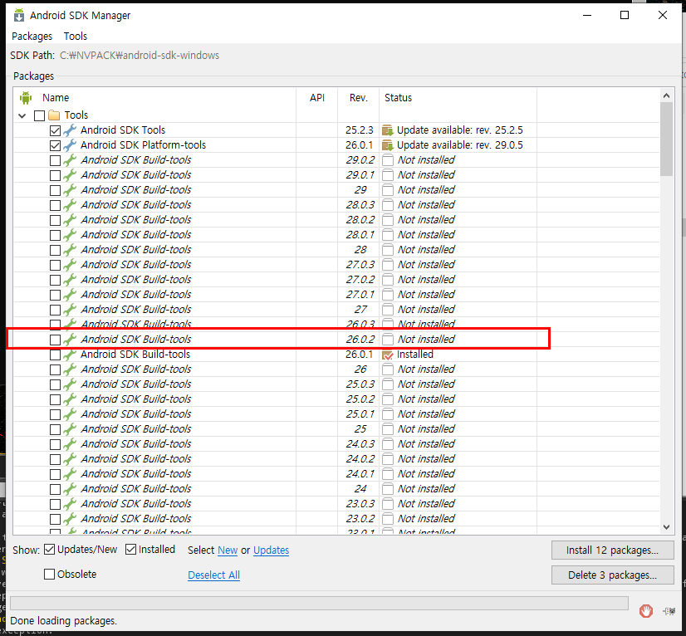The width and height of the screenshot is (686, 636).
Task: Maximize the Android SDK Manager window
Action: click(x=625, y=15)
